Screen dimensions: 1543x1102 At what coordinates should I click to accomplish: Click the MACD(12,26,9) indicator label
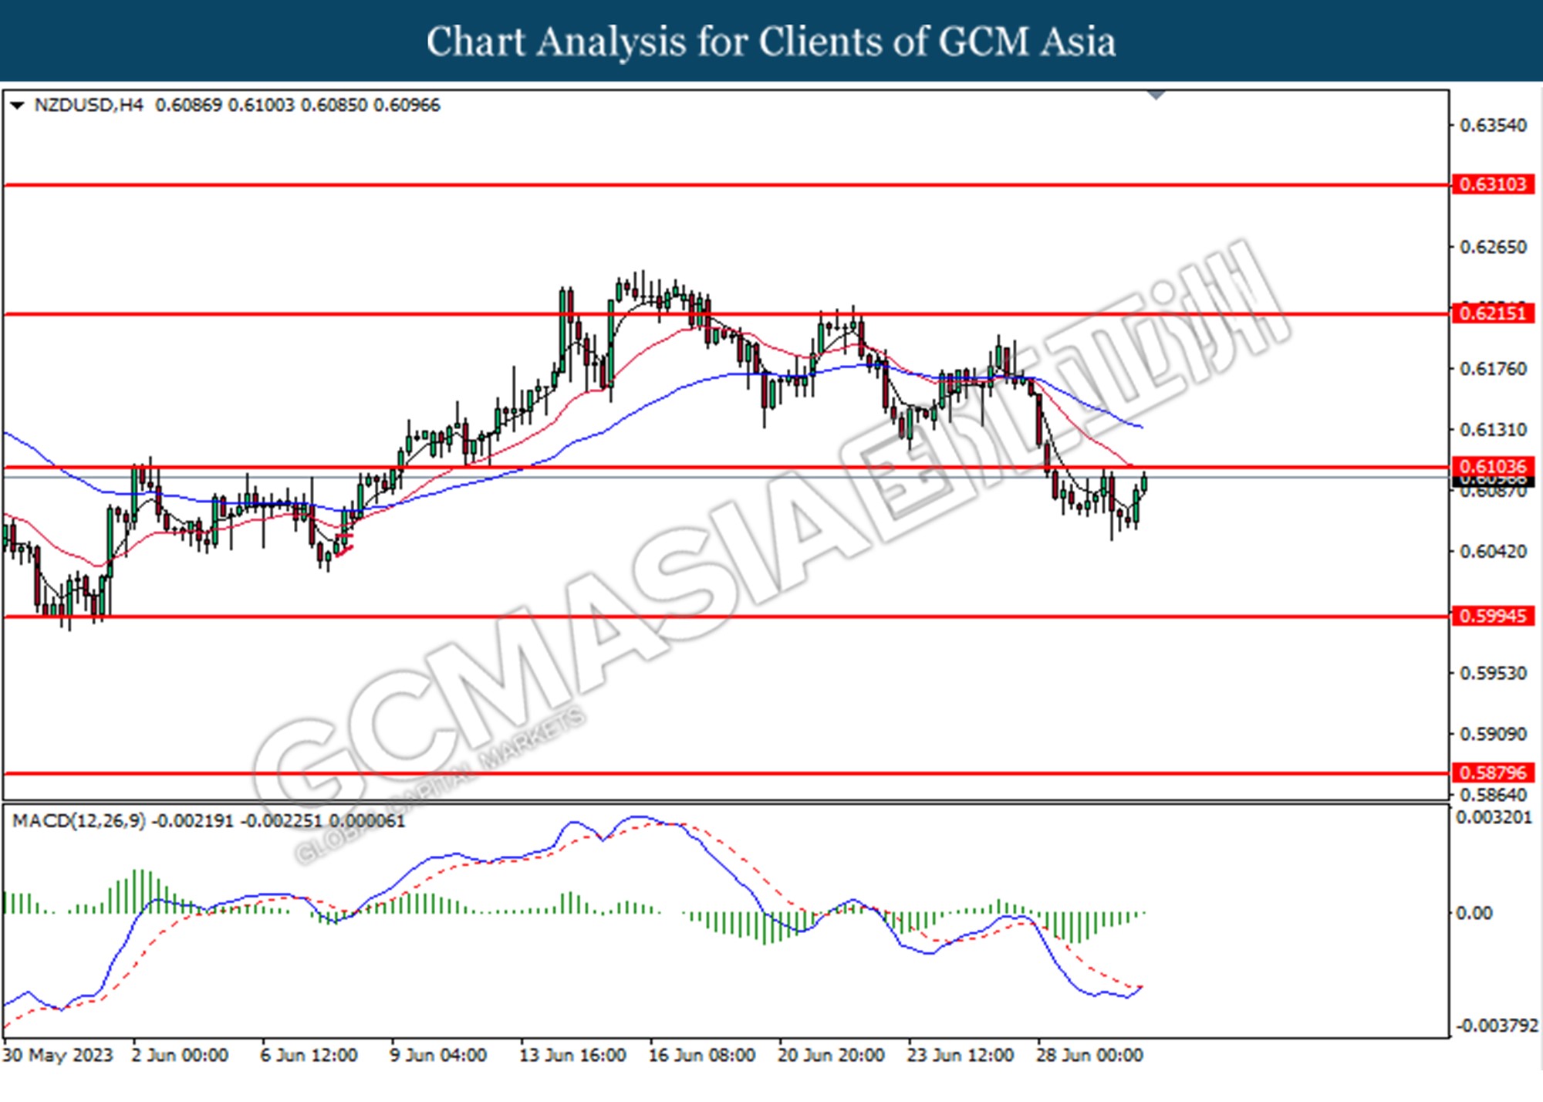click(79, 821)
